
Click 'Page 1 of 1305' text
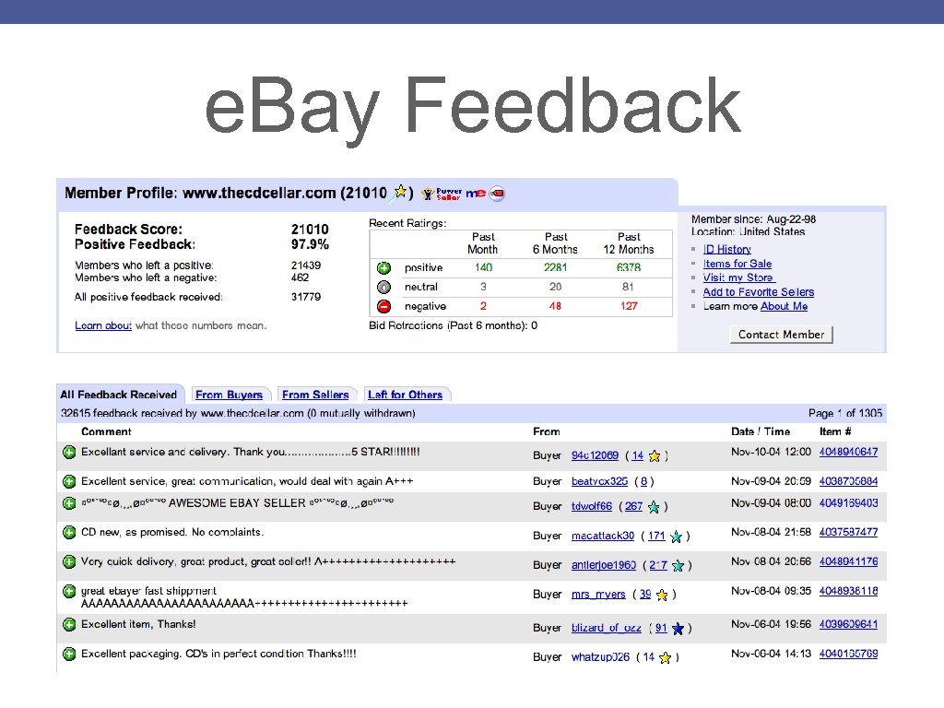tap(844, 414)
